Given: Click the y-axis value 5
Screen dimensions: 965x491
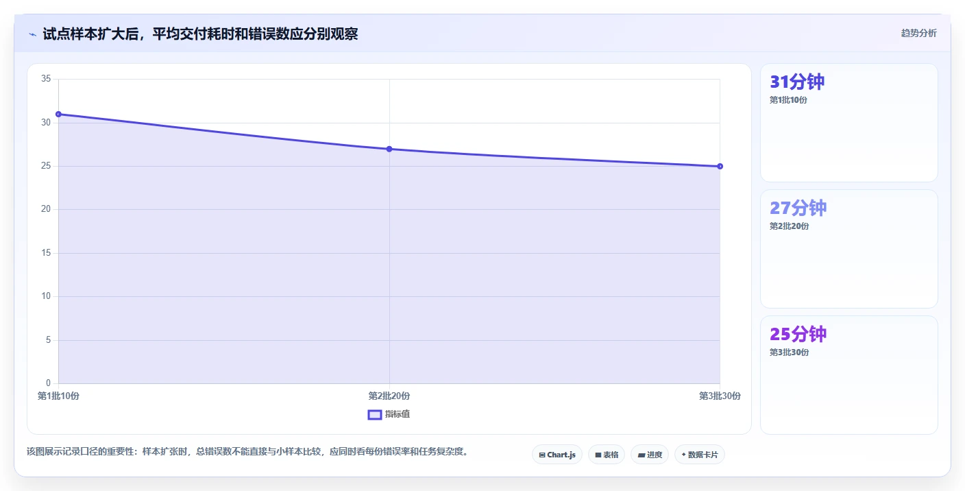Looking at the screenshot, I should click(x=48, y=340).
